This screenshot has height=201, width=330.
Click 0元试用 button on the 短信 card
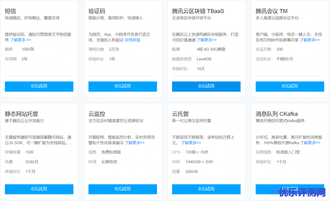[x=39, y=86]
